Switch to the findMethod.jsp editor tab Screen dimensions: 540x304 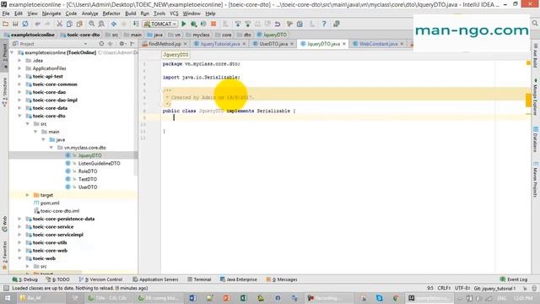pyautogui.click(x=165, y=44)
